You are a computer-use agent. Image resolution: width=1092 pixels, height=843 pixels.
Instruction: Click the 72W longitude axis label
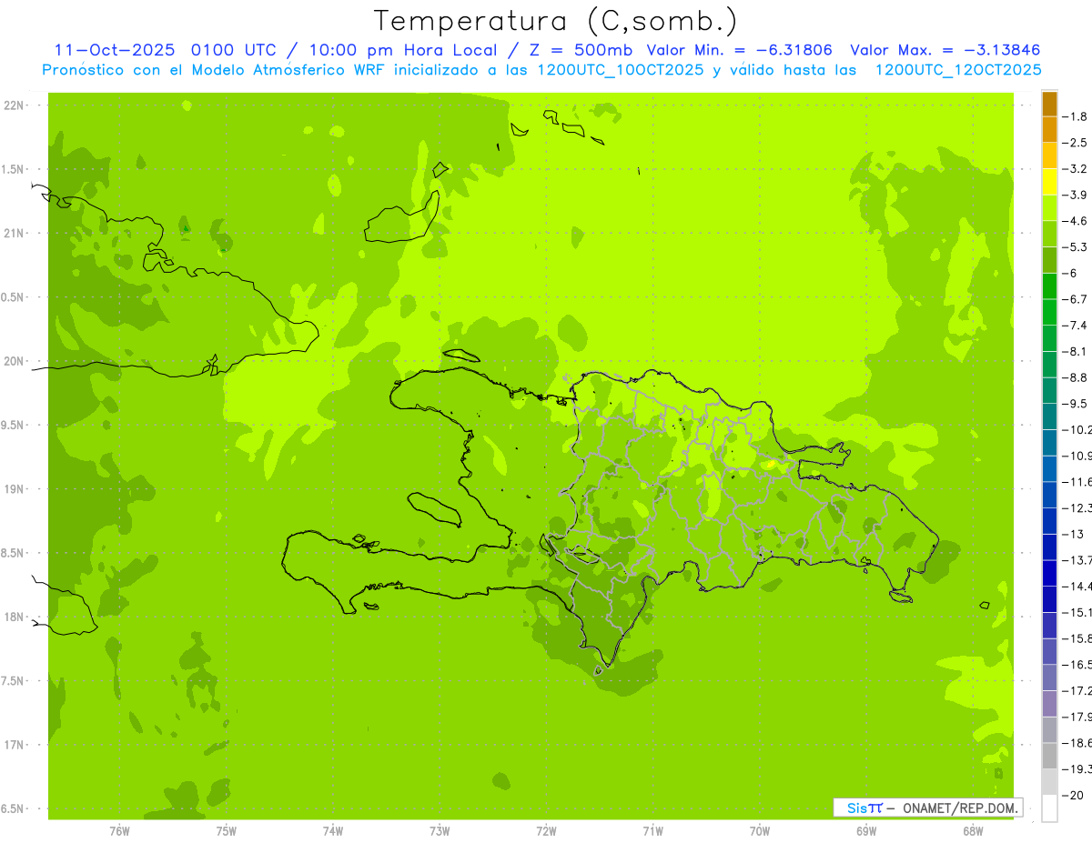(x=546, y=831)
